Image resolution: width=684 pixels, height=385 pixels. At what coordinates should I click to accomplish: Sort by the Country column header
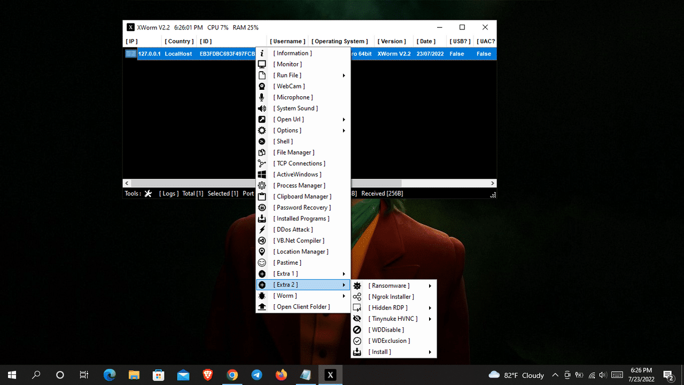[179, 41]
